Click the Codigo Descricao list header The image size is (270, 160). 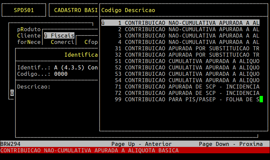[128, 10]
